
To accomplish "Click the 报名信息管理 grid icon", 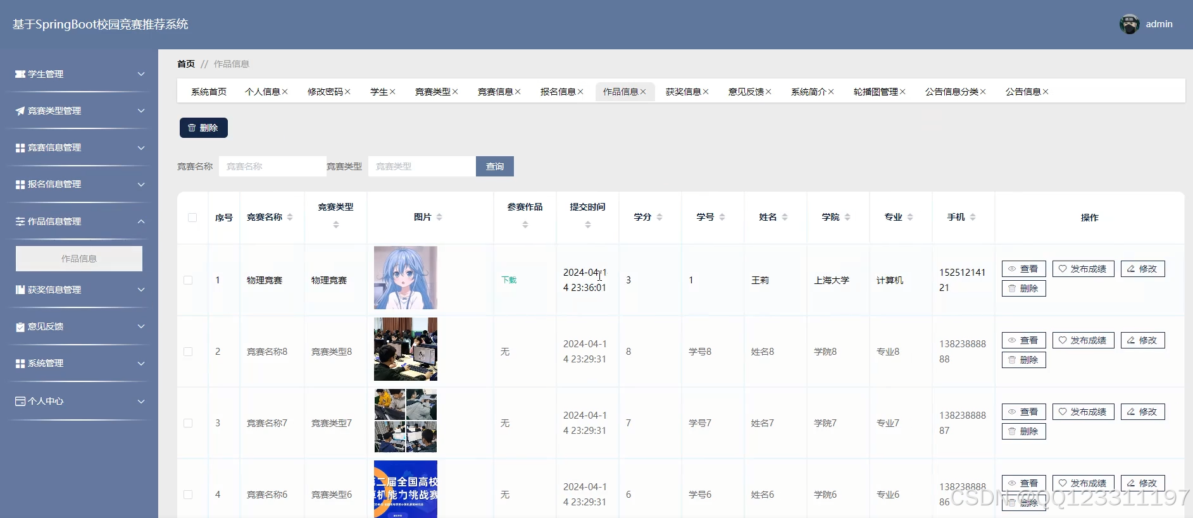I will point(20,184).
